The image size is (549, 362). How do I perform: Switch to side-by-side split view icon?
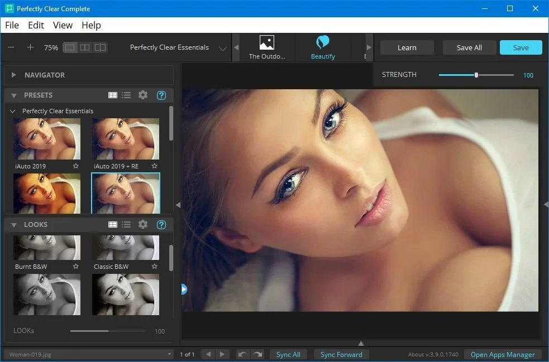(x=85, y=47)
